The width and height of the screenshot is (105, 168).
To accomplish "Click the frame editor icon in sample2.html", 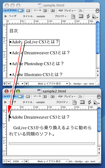I will pos(28,97).
